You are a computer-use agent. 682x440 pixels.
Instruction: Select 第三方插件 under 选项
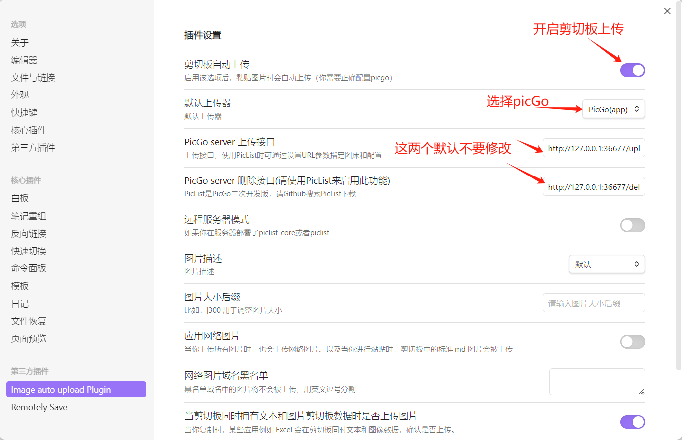pos(33,148)
